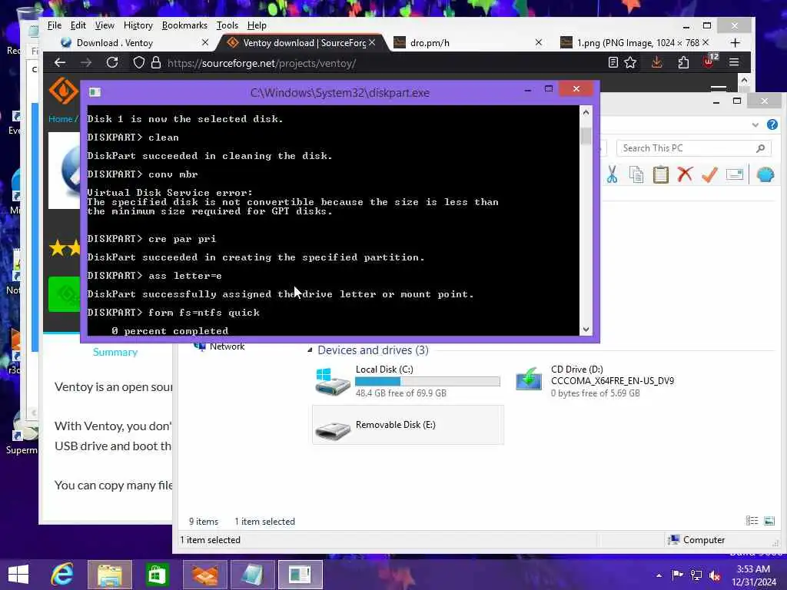This screenshot has width=787, height=590.
Task: Open the extensions puzzle icon
Action: (x=683, y=62)
